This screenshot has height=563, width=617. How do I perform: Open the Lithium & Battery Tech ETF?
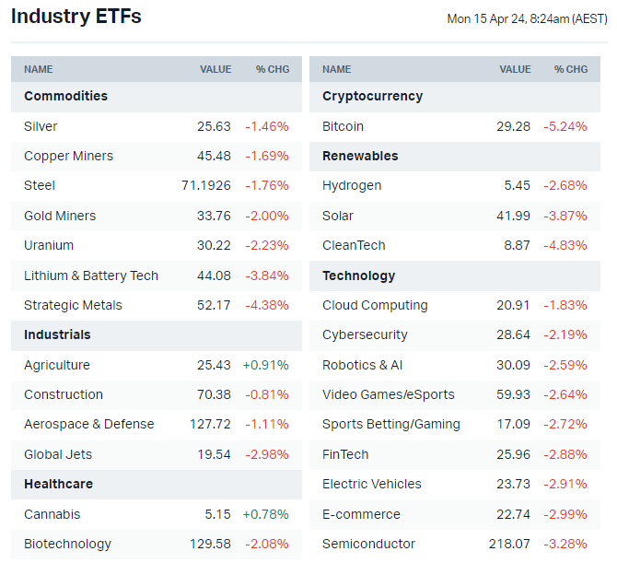(91, 276)
